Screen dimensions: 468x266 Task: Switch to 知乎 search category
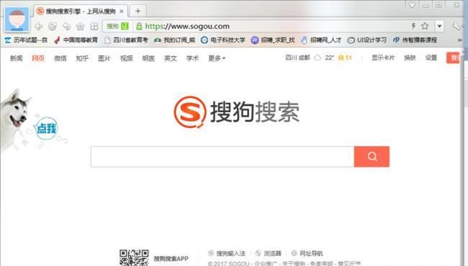(x=82, y=58)
